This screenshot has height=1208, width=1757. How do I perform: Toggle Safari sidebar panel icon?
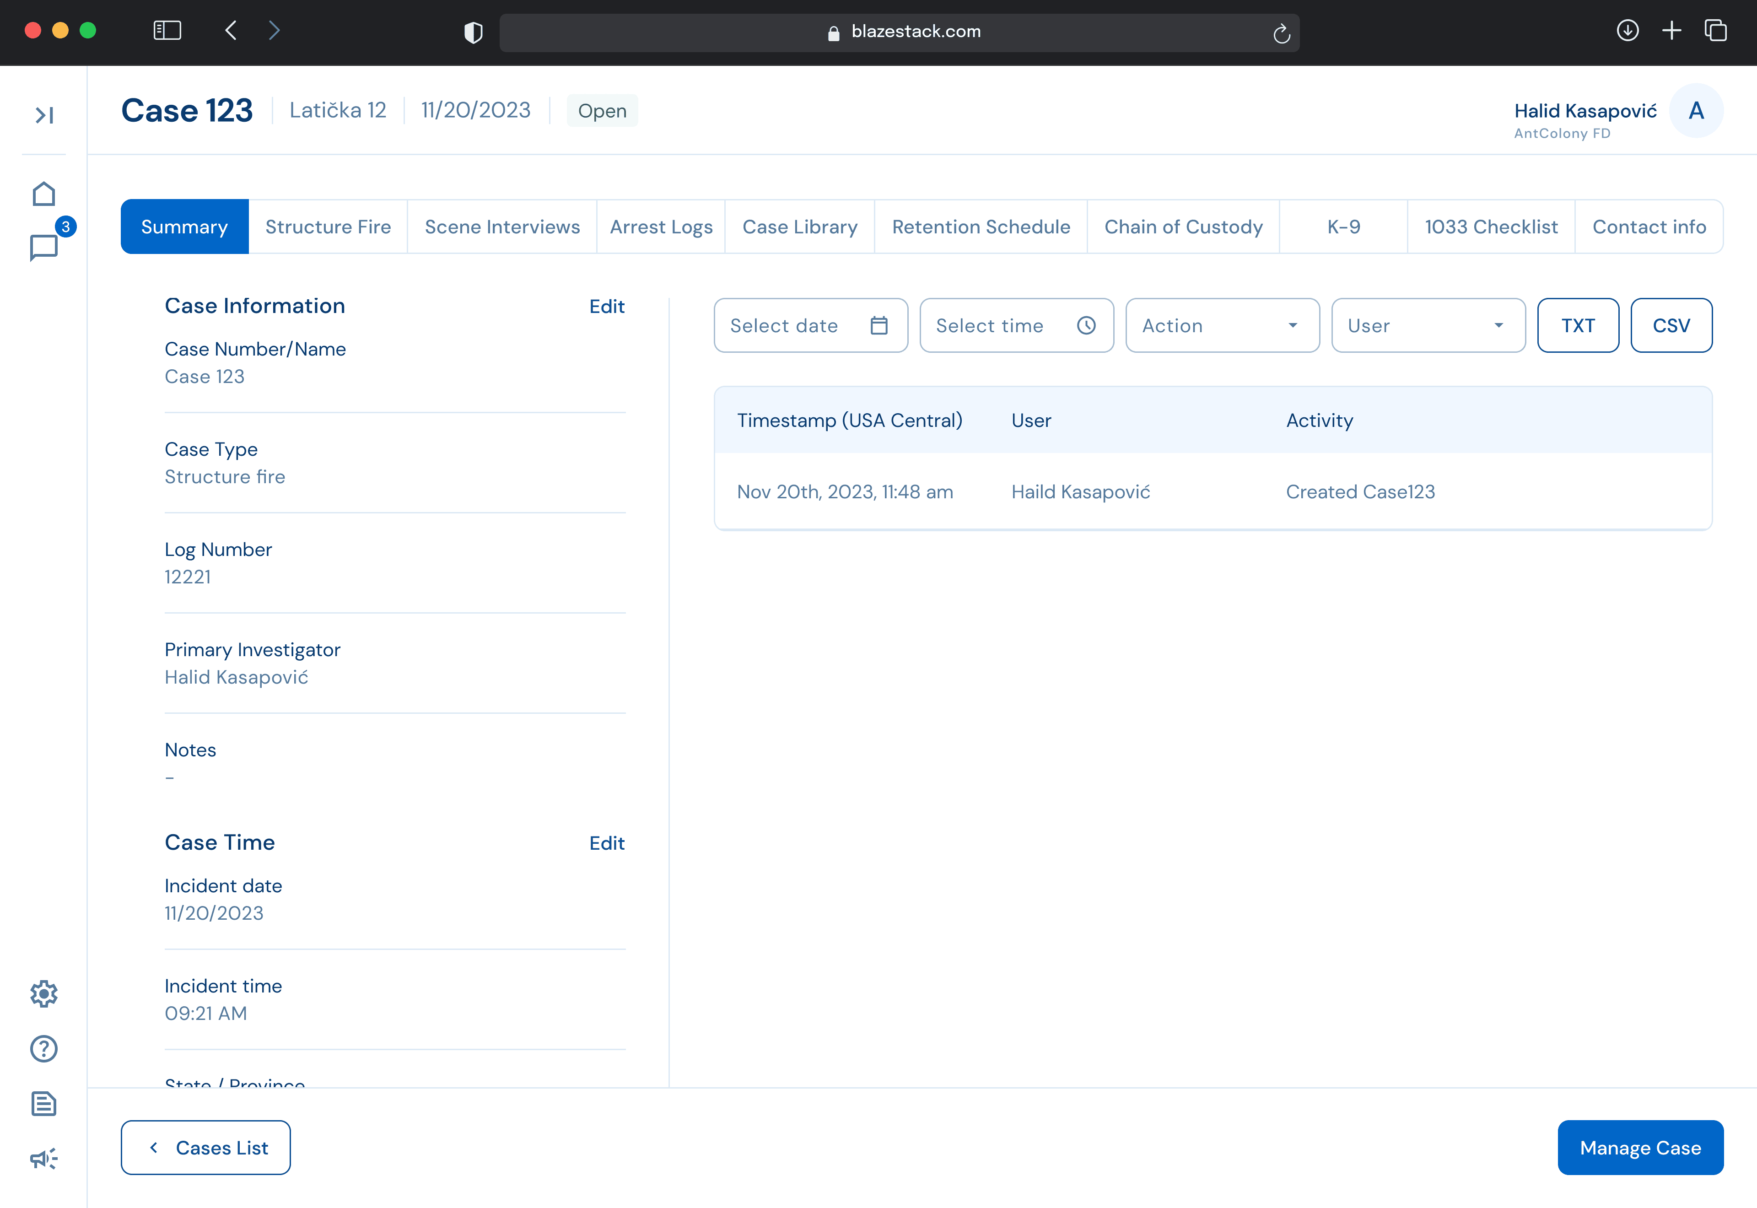click(167, 31)
